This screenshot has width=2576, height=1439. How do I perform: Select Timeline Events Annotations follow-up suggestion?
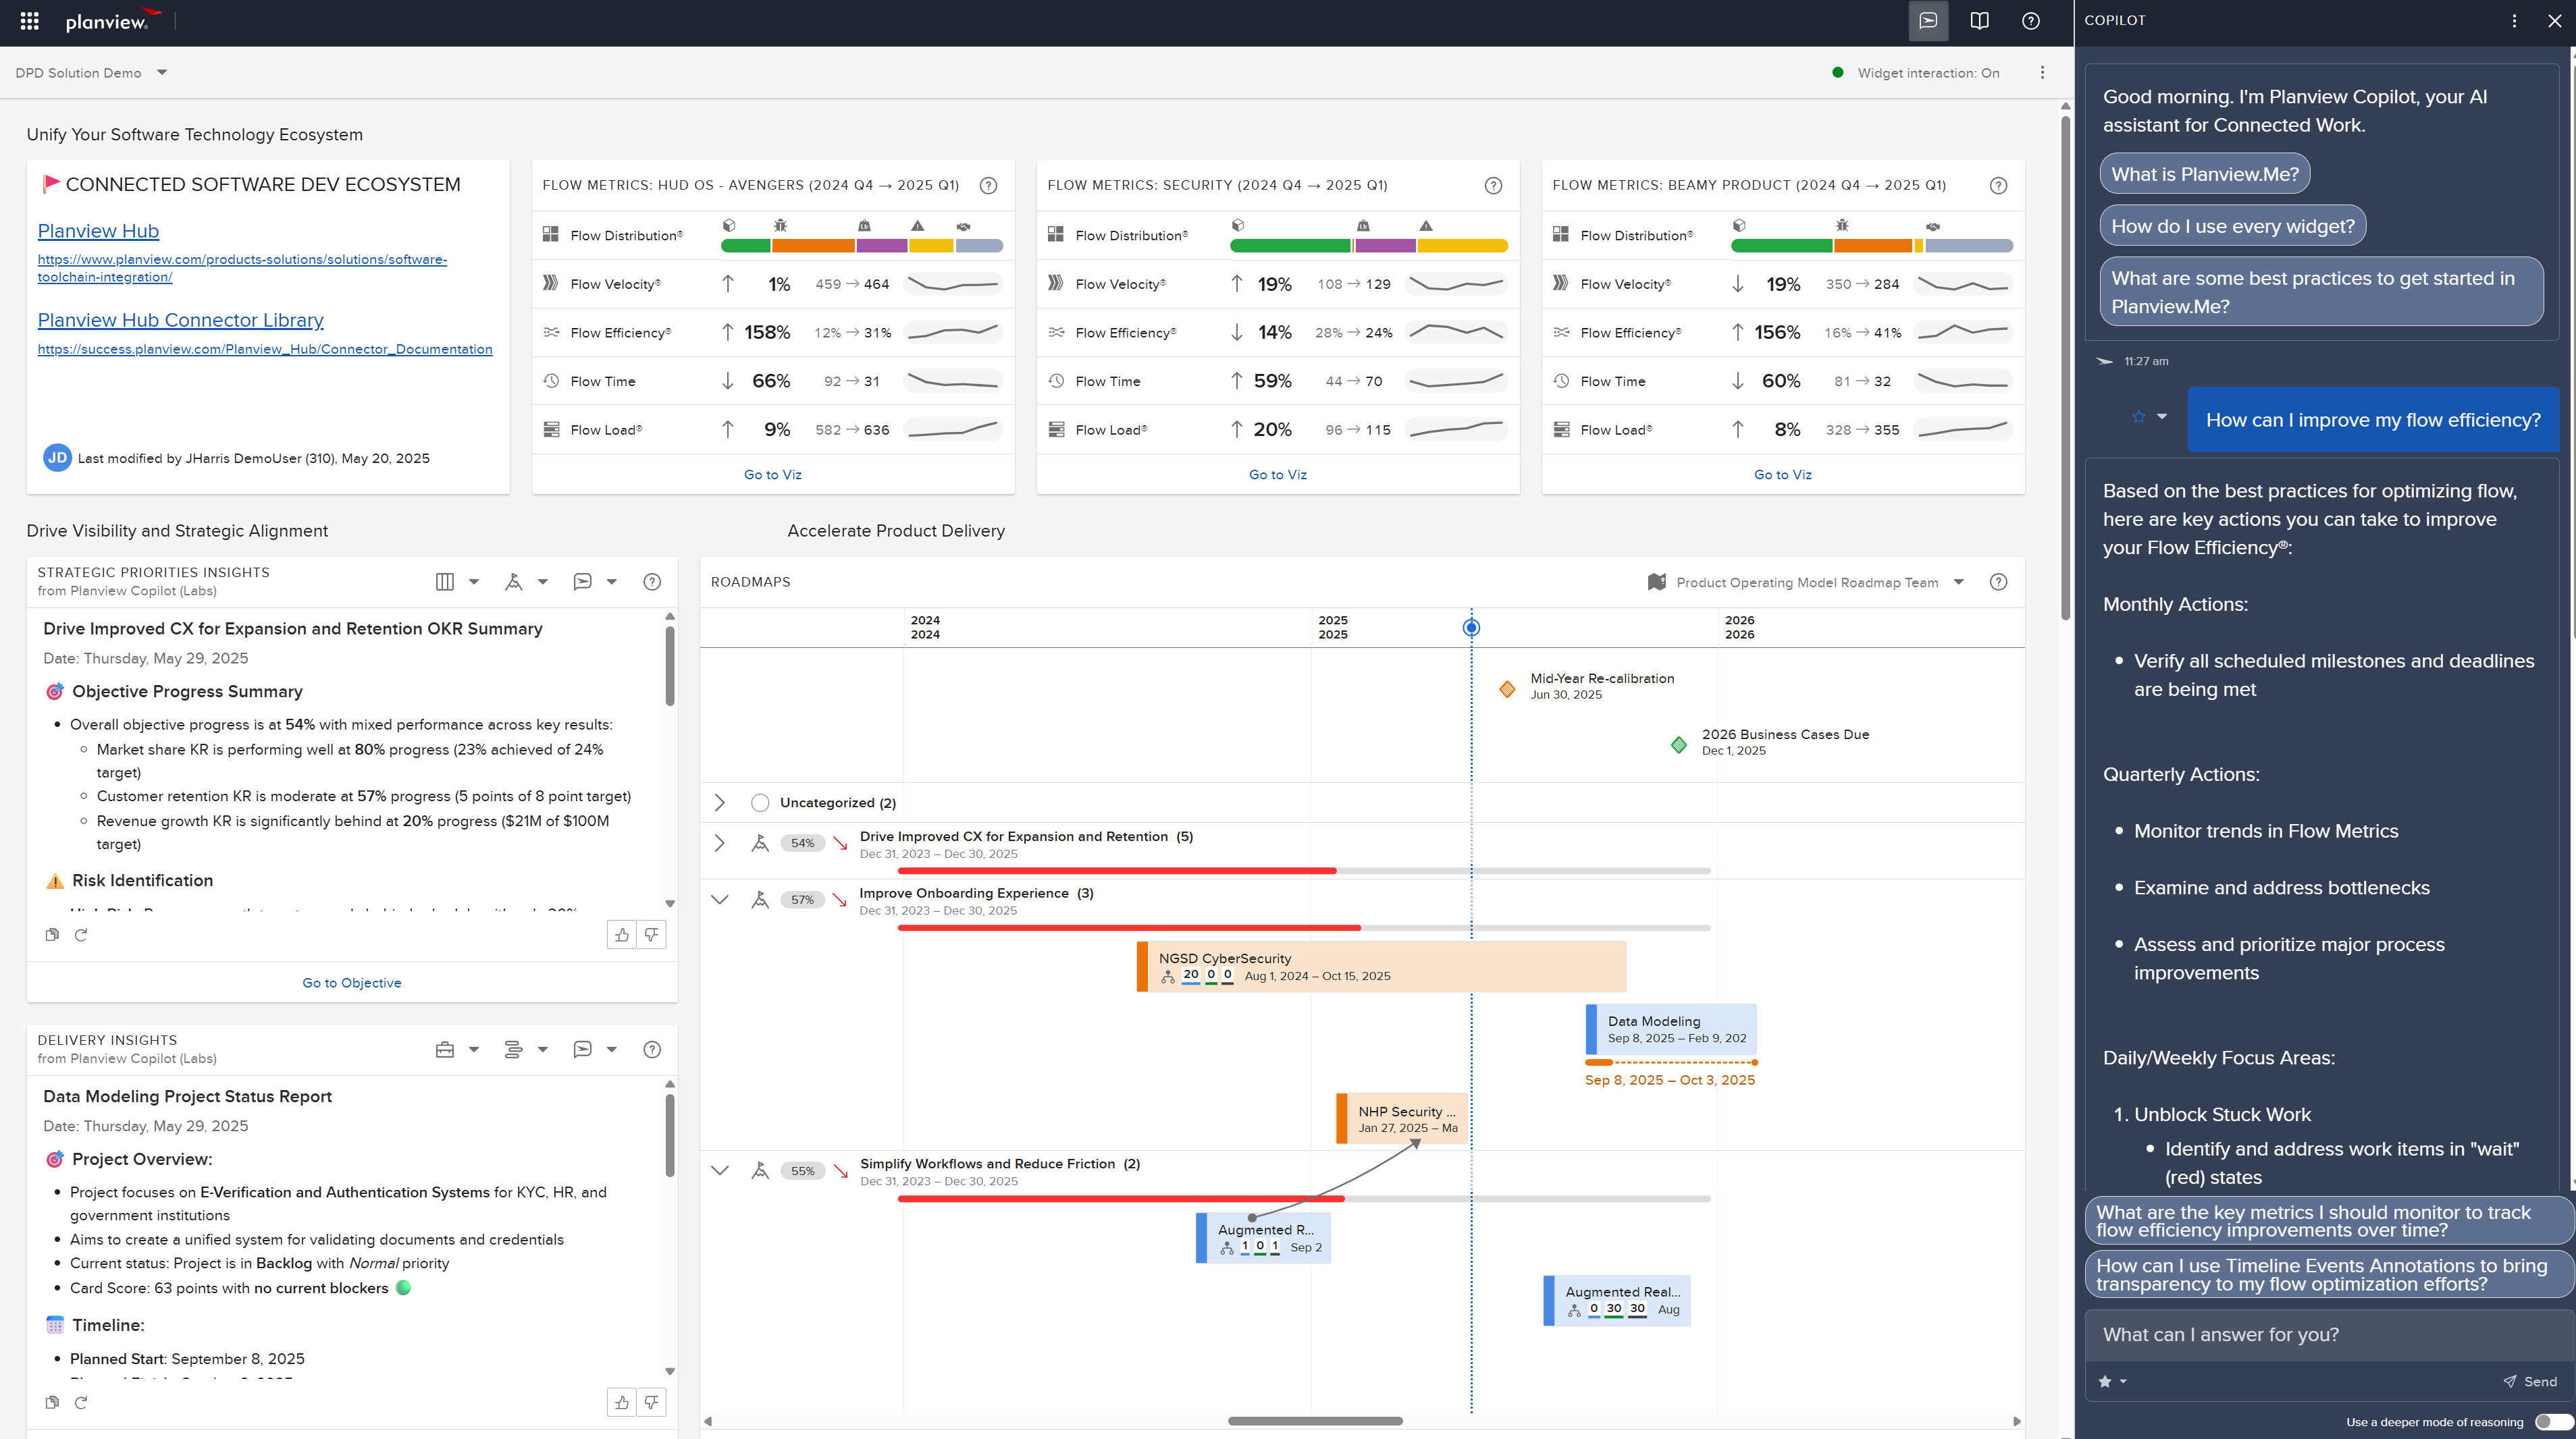[x=2329, y=1274]
